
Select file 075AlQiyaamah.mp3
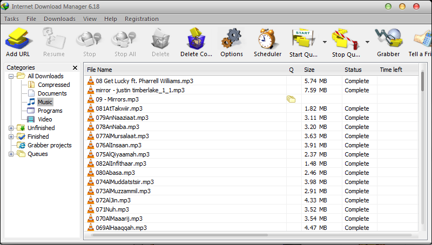tap(123, 154)
